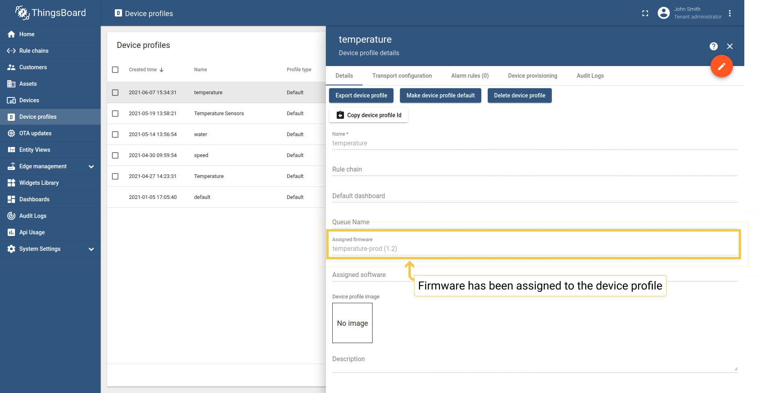Screen dimensions: 758x393
Task: Click the edit pencil floating action button
Action: [721, 66]
